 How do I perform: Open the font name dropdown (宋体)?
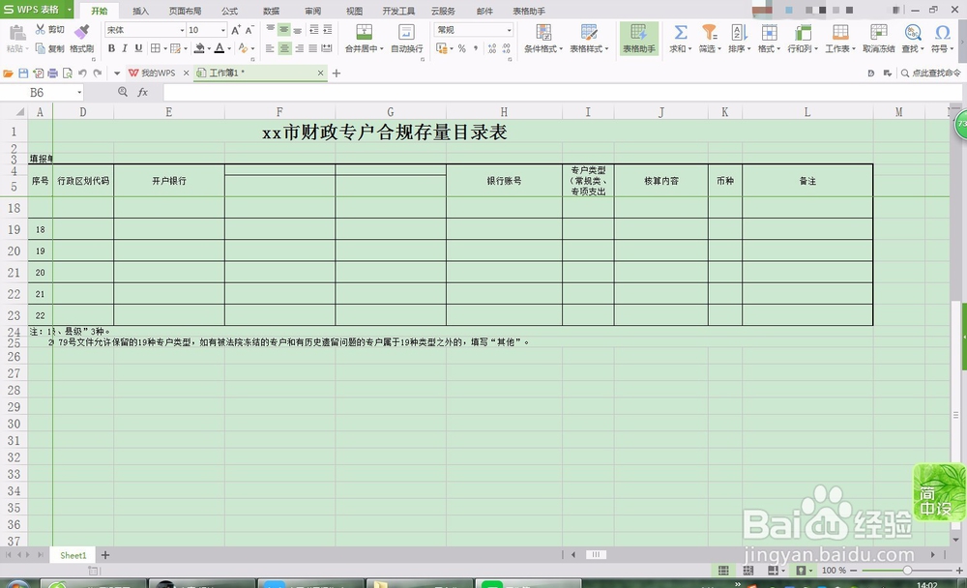click(182, 30)
